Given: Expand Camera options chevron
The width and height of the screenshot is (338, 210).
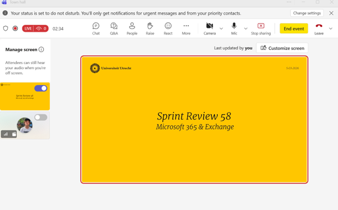Looking at the screenshot, I should pyautogui.click(x=221, y=29).
